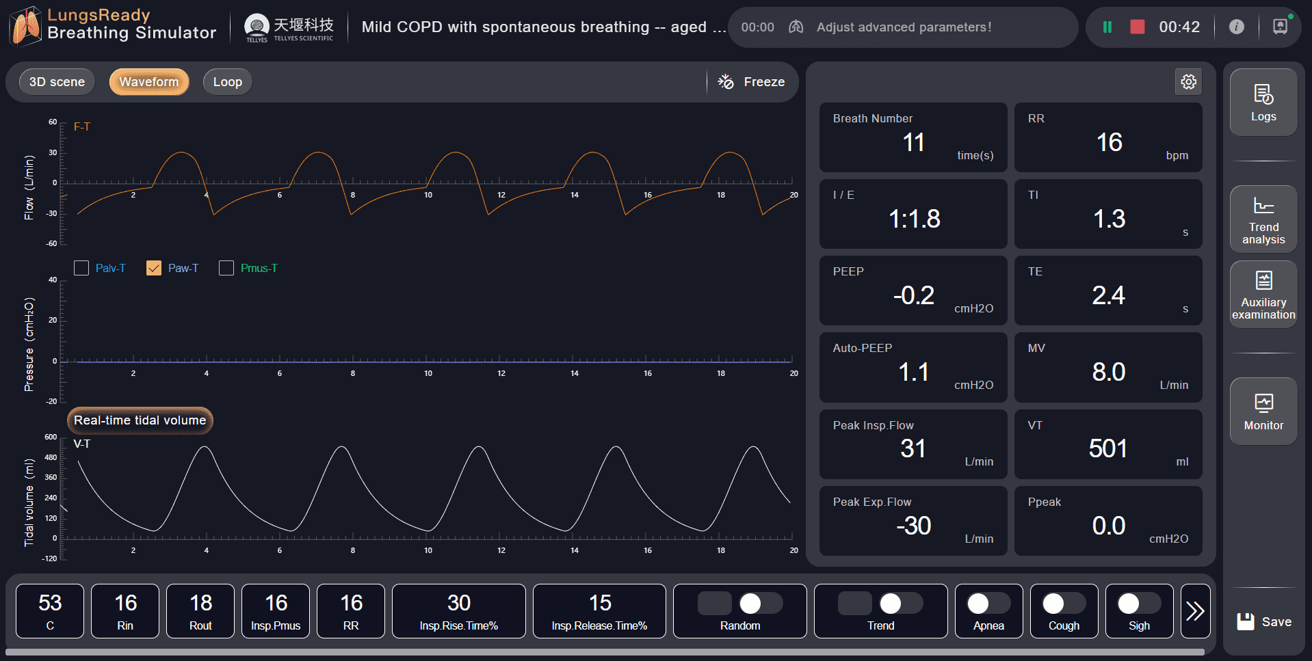Image resolution: width=1312 pixels, height=661 pixels.
Task: Stop the simulation with the red square
Action: [x=1137, y=27]
